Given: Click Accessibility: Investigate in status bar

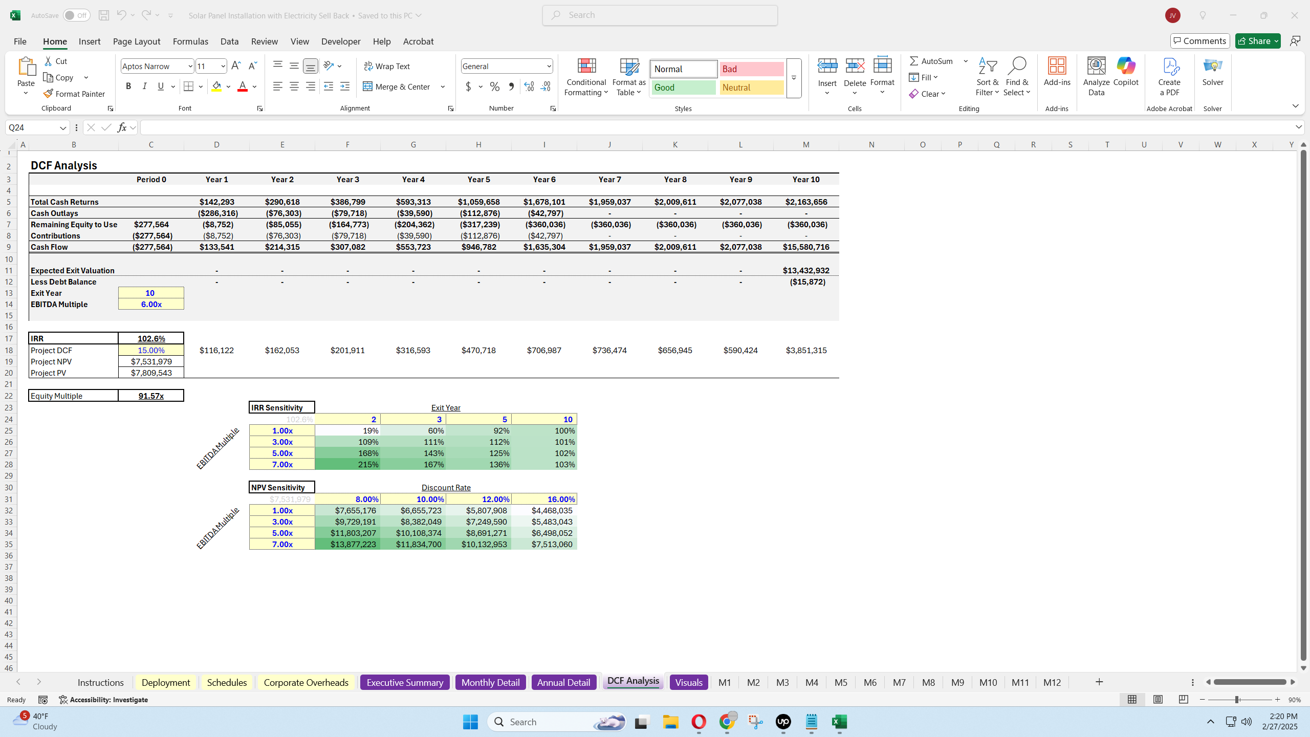Looking at the screenshot, I should pyautogui.click(x=103, y=700).
